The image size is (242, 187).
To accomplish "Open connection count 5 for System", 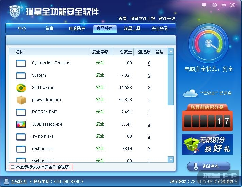I will [x=149, y=75].
